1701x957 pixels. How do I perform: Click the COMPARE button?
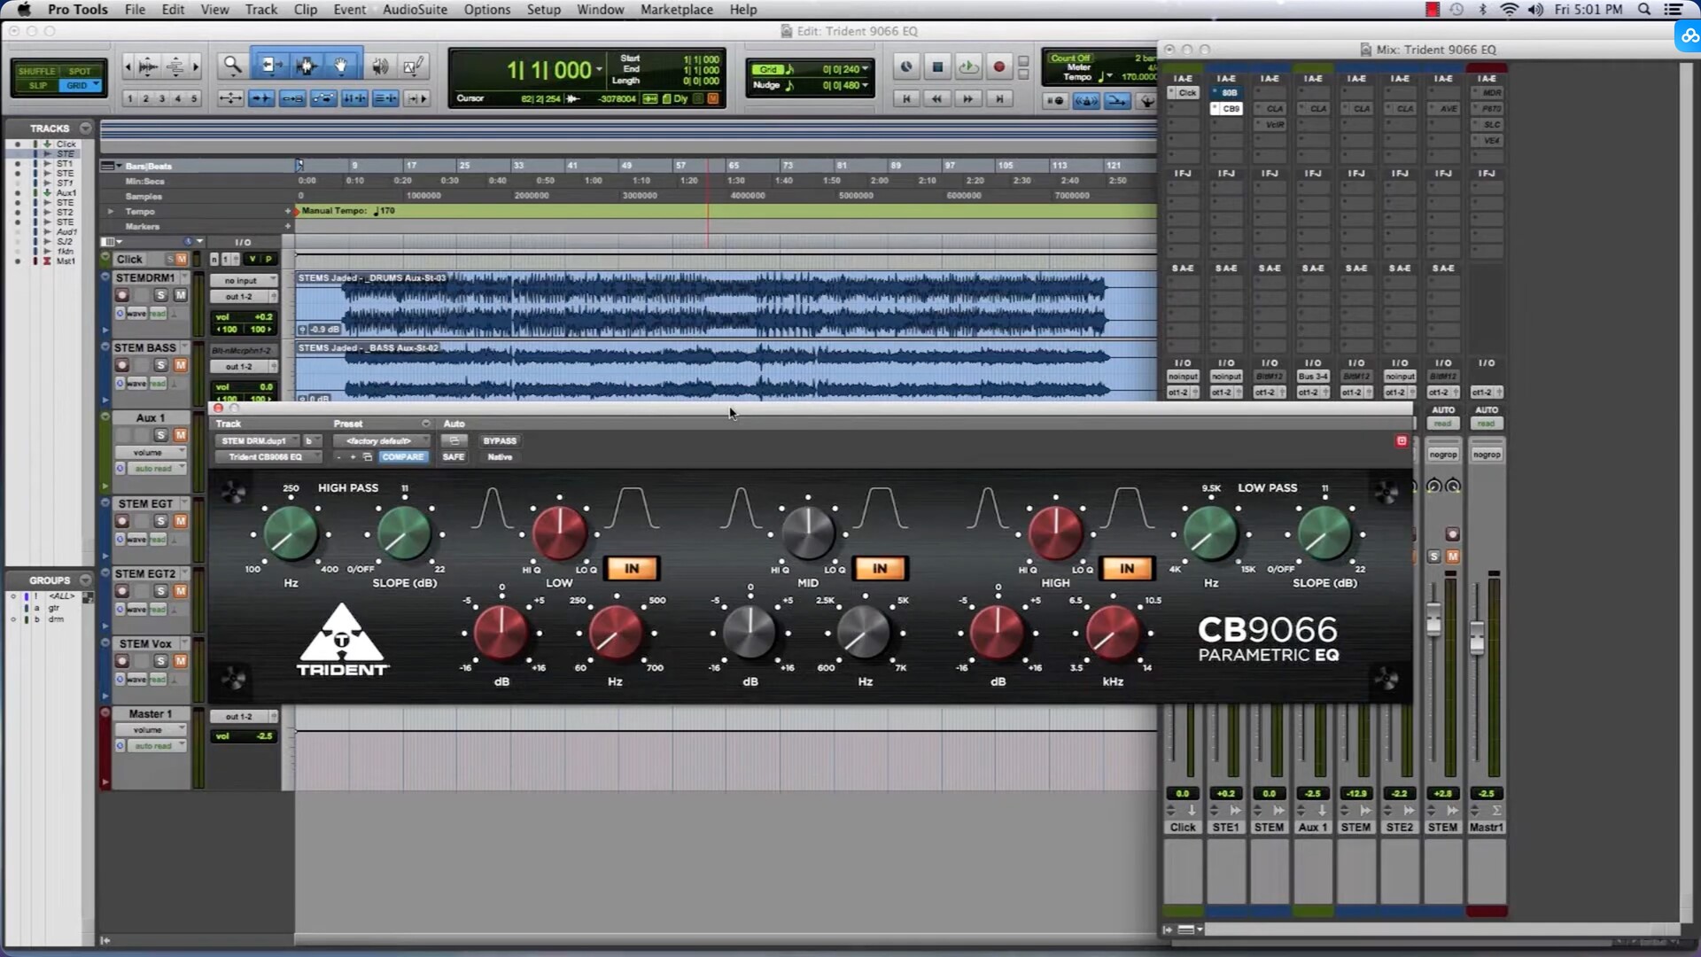coord(403,457)
